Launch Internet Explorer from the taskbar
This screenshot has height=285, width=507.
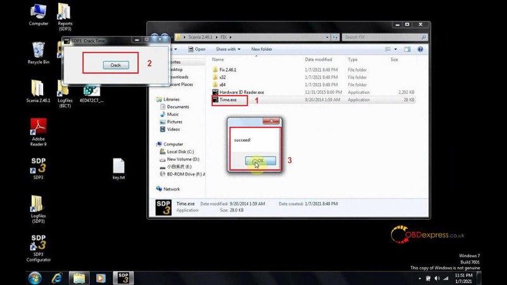pyautogui.click(x=57, y=278)
